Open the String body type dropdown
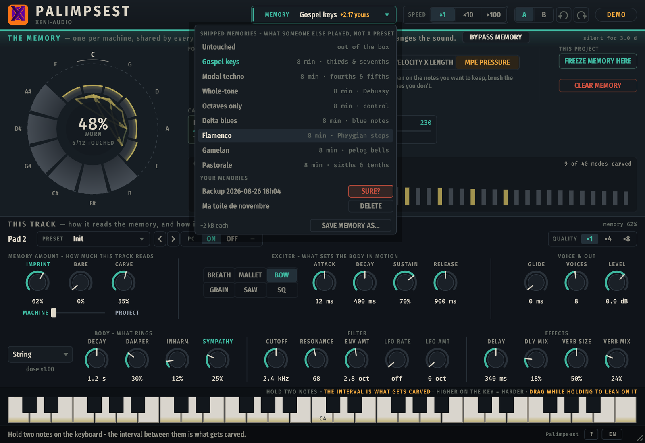The height and width of the screenshot is (443, 645). point(40,354)
